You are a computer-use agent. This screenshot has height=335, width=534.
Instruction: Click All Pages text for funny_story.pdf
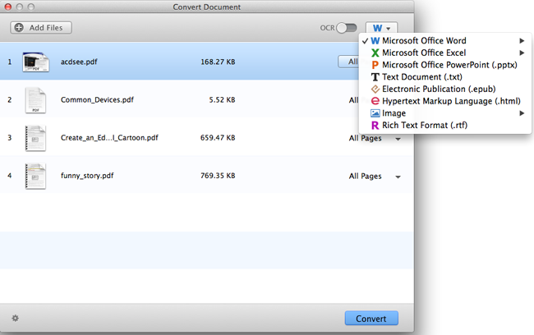pos(365,176)
